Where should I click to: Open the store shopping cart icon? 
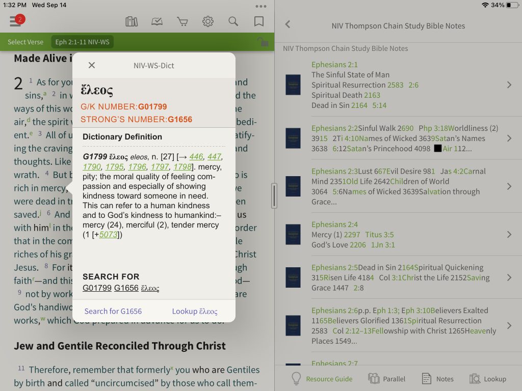182,21
